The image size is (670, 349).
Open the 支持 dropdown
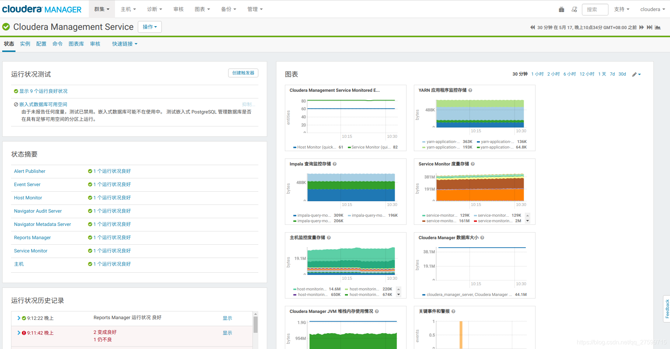(622, 9)
